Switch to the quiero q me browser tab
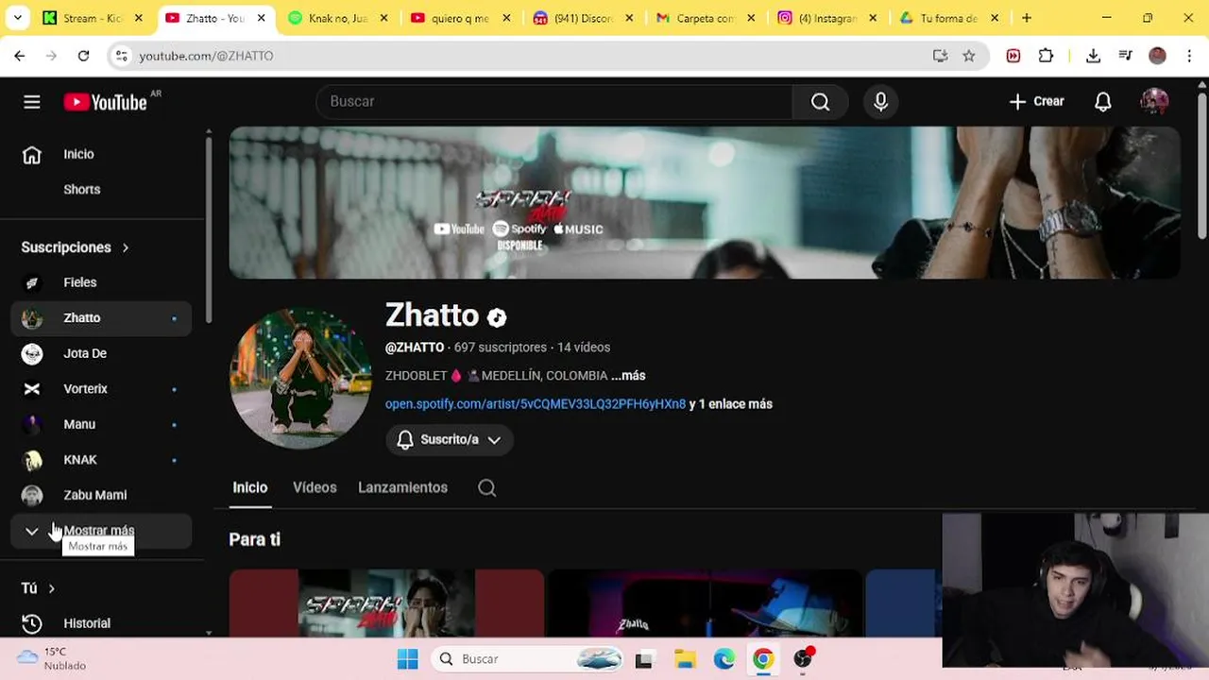The image size is (1209, 680). coord(460,18)
